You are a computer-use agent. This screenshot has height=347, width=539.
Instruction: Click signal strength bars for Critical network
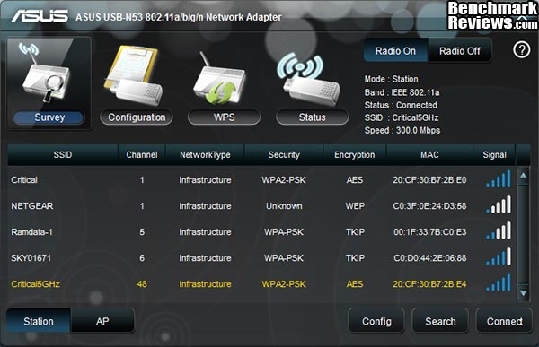point(499,178)
